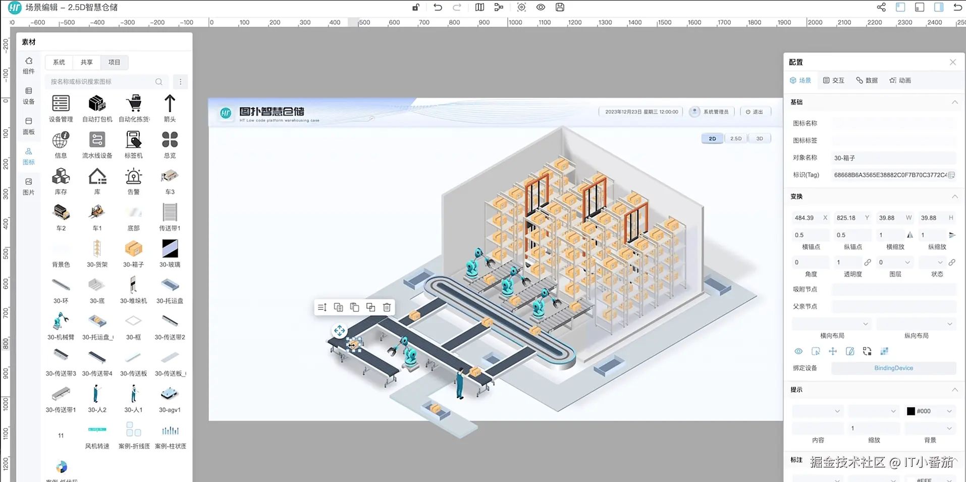Switch the scene view to 3D
966x482 pixels.
[x=760, y=139]
